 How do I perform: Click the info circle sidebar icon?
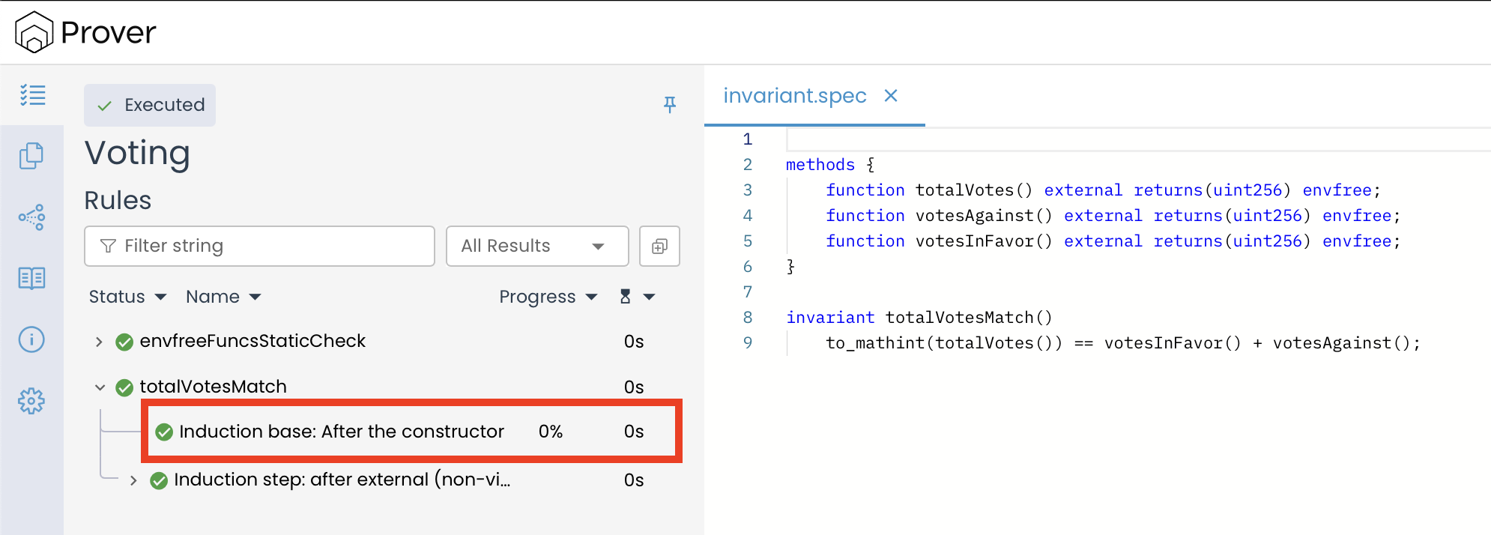[31, 339]
